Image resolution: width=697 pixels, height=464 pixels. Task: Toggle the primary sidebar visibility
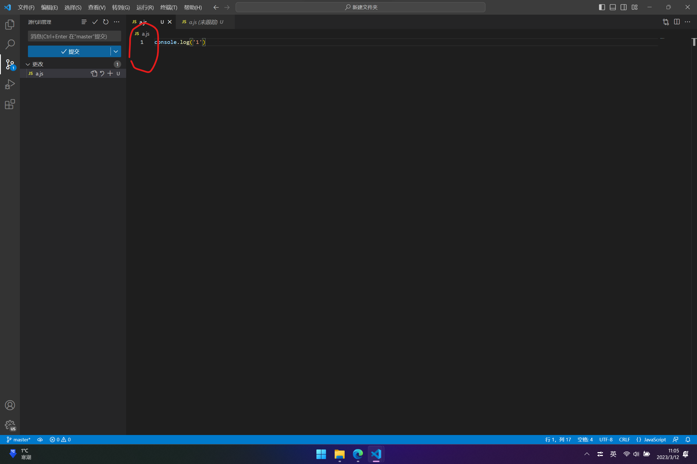[602, 7]
